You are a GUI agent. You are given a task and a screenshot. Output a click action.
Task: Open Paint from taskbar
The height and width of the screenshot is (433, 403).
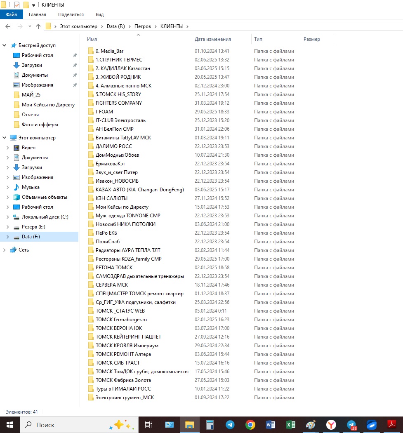coord(311,425)
